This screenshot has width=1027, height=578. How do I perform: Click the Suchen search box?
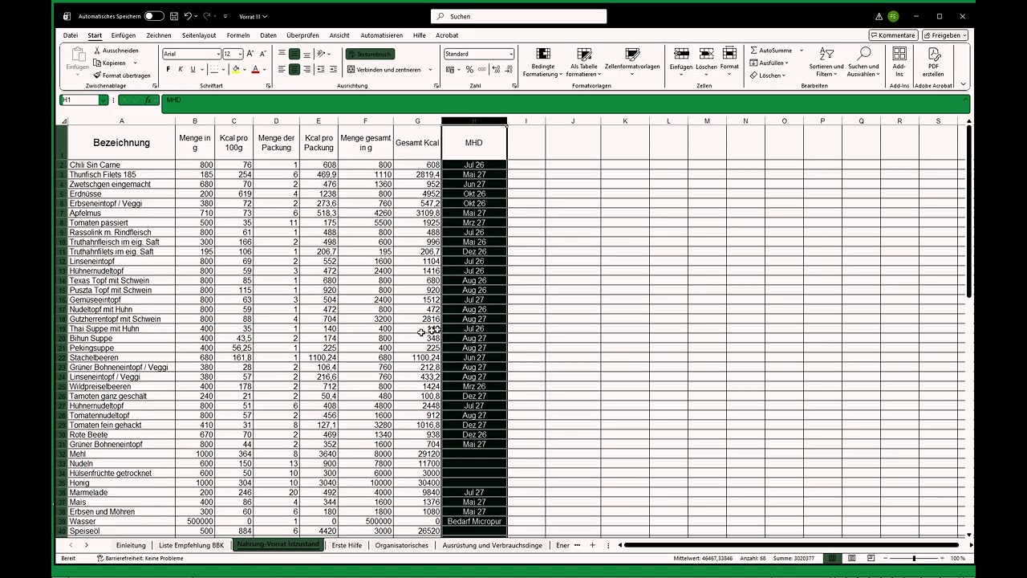coord(518,16)
